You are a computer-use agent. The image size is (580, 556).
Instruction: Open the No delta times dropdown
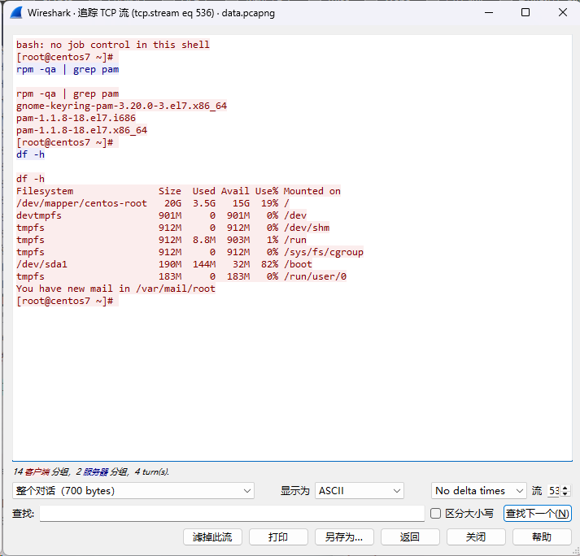pyautogui.click(x=478, y=491)
